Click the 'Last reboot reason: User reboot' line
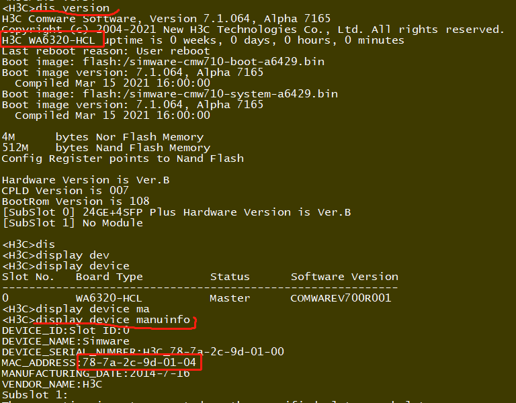 coord(105,51)
